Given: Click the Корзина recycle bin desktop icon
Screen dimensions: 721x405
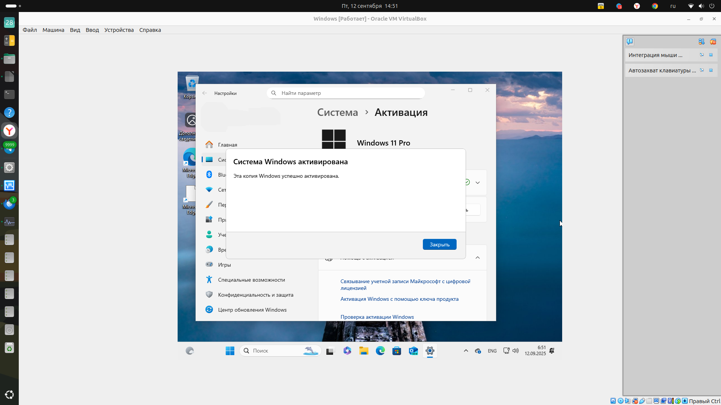Looking at the screenshot, I should click(x=191, y=87).
